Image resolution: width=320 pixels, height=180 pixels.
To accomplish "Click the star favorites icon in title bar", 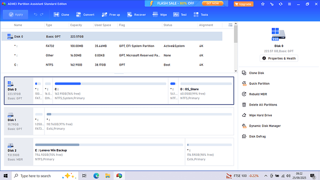I will 262,4.
